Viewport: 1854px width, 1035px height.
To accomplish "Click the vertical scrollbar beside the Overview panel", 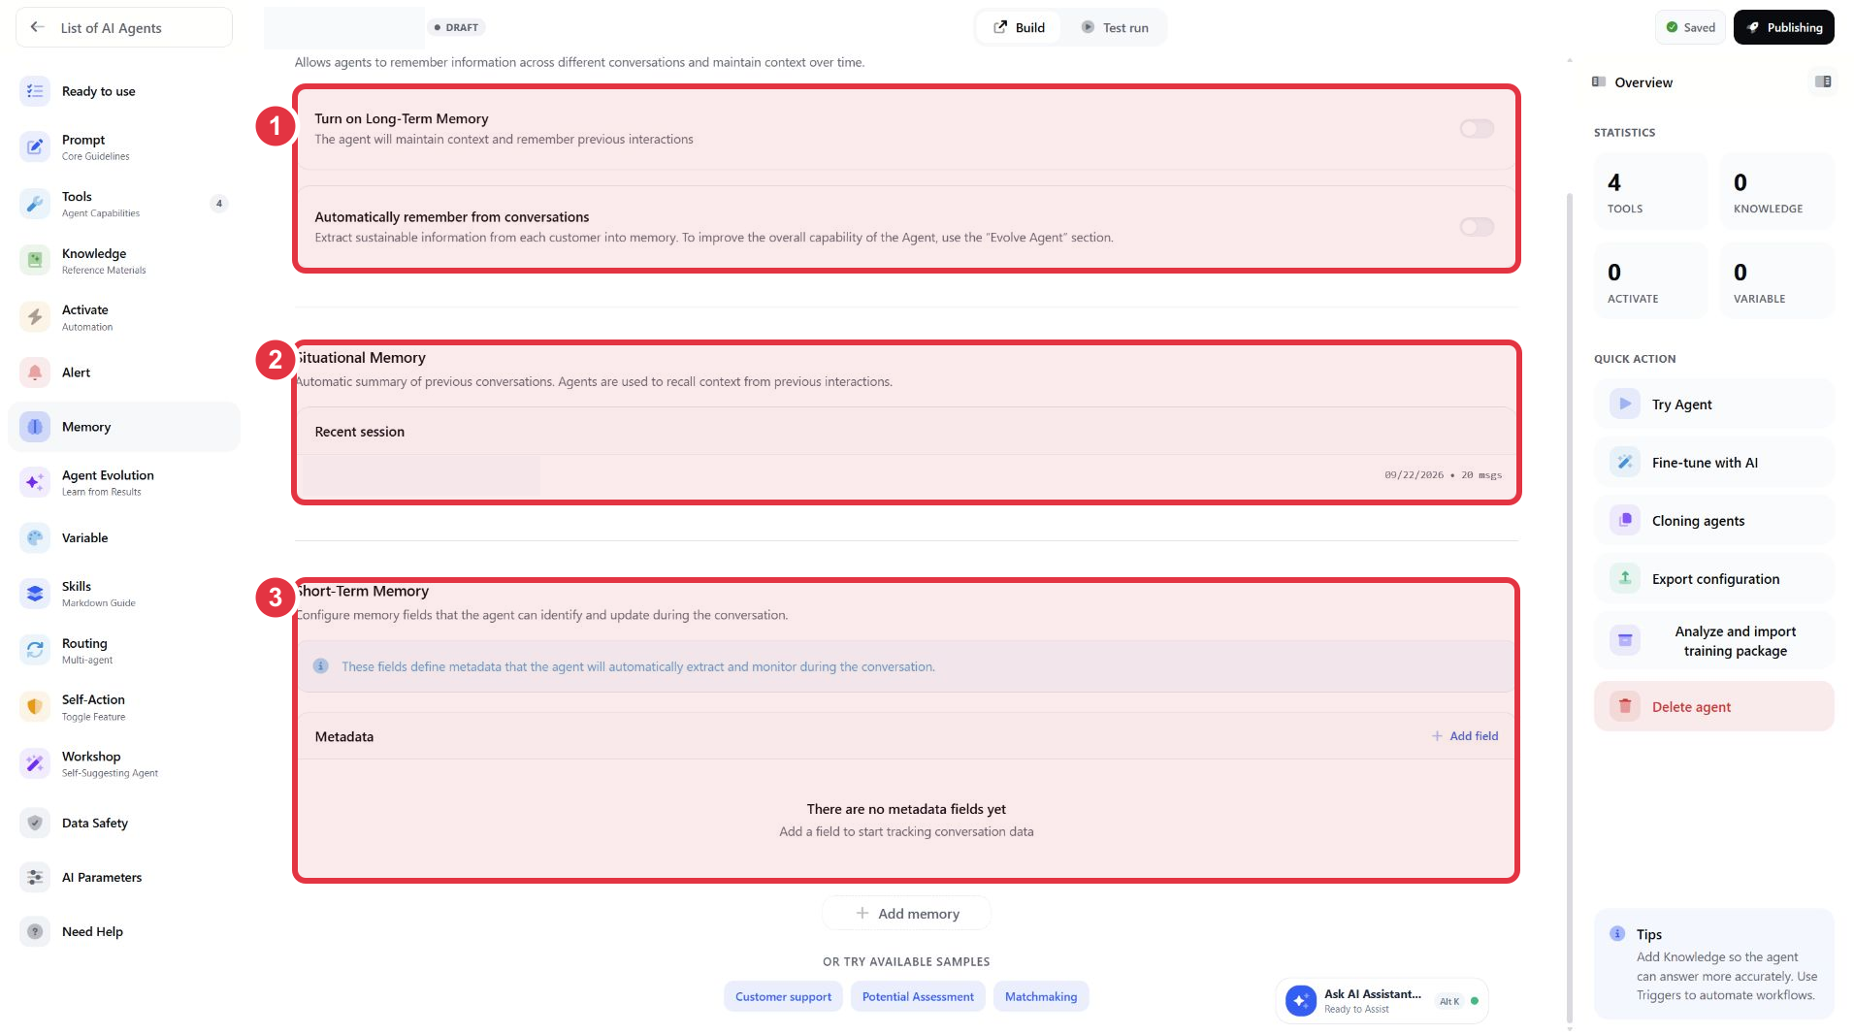I will [x=1570, y=607].
